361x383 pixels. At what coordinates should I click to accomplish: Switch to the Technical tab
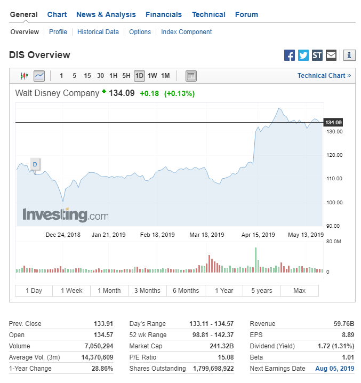(208, 14)
